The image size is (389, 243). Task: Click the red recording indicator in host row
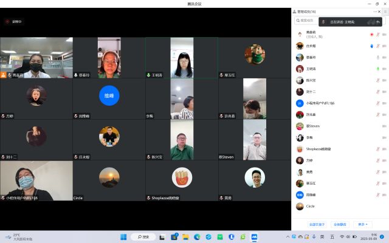(x=371, y=35)
